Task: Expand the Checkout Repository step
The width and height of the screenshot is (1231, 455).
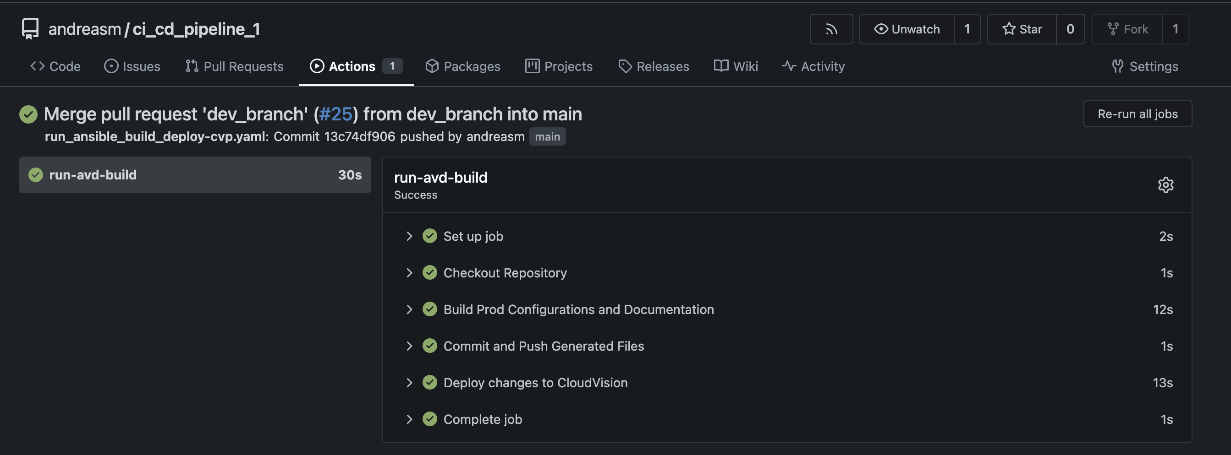Action: 787,273
